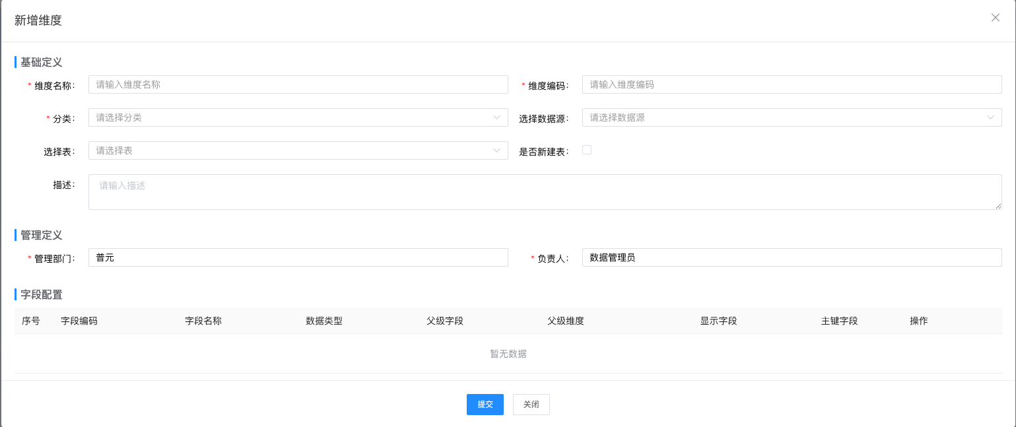Click the 父级维度 column header
1016x427 pixels.
[566, 321]
